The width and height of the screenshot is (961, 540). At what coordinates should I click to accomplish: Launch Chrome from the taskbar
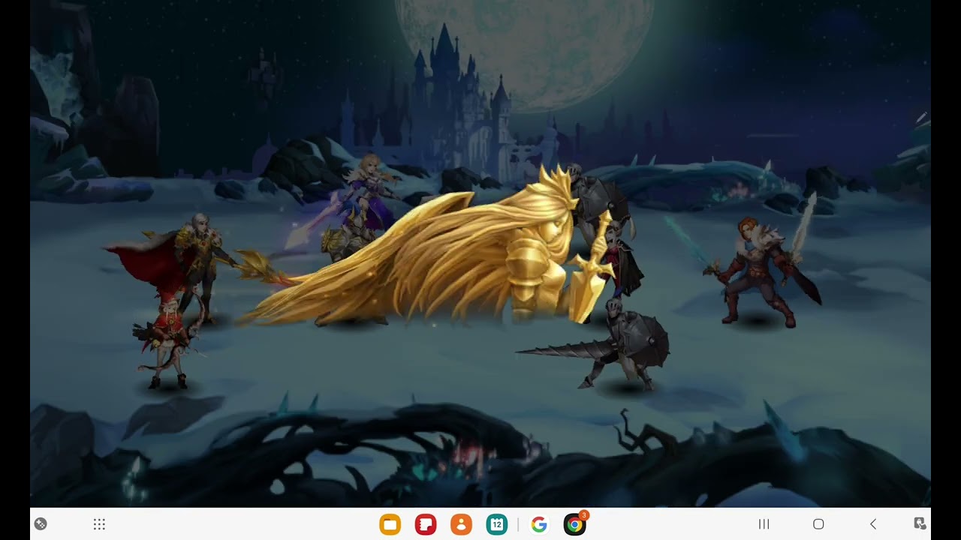tap(575, 524)
